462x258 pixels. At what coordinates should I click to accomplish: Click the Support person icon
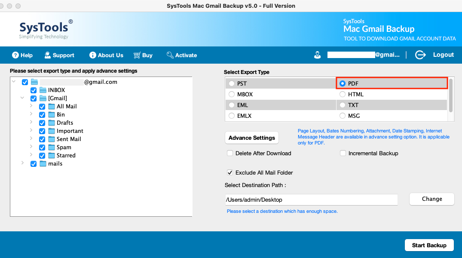(47, 55)
